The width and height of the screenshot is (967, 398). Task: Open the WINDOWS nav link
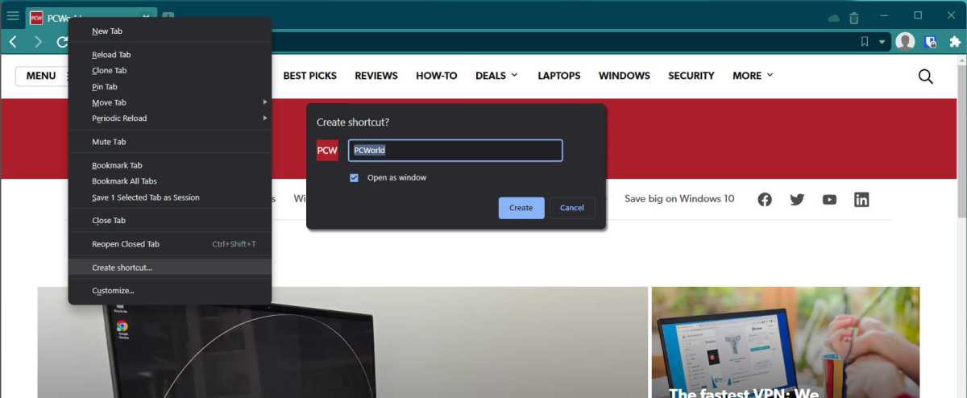pyautogui.click(x=625, y=76)
